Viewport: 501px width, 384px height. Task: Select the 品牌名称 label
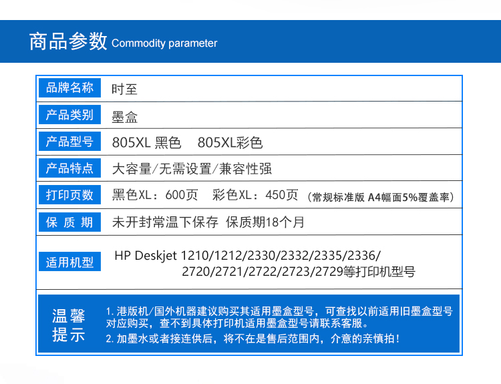tap(69, 87)
